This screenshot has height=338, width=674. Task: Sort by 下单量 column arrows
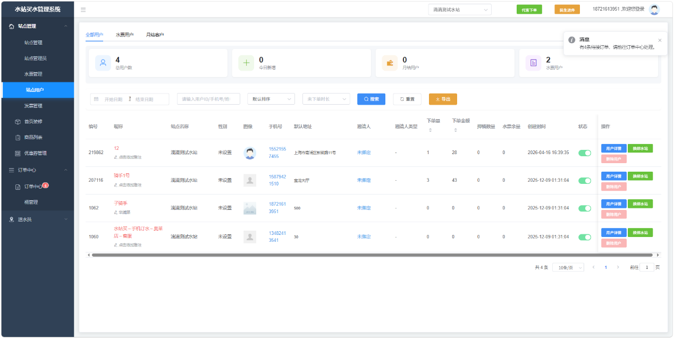pos(429,130)
